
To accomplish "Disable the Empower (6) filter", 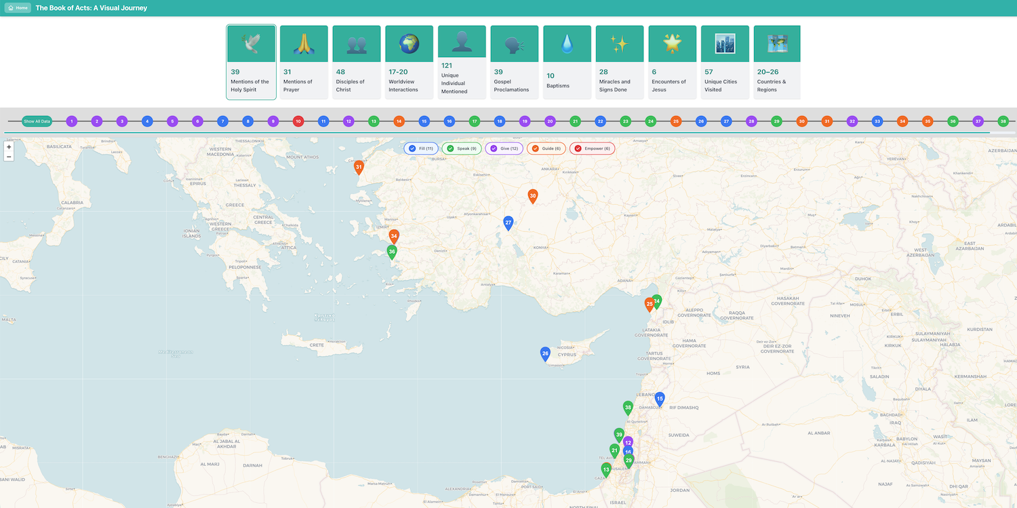I will [x=578, y=149].
